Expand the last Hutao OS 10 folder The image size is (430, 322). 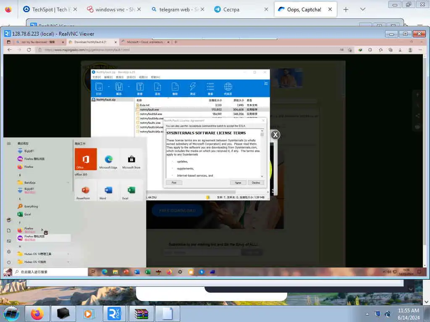43,262
